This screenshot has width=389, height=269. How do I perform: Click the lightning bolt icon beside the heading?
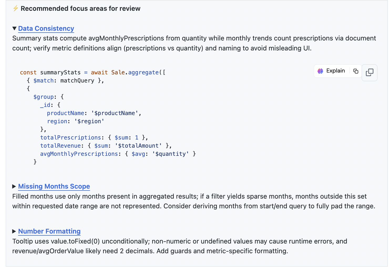tap(16, 8)
